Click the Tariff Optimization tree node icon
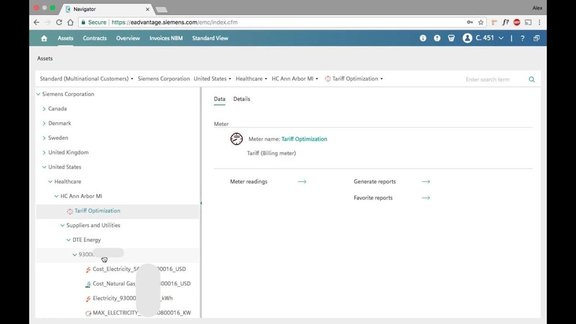Image resolution: width=576 pixels, height=324 pixels. click(x=70, y=211)
